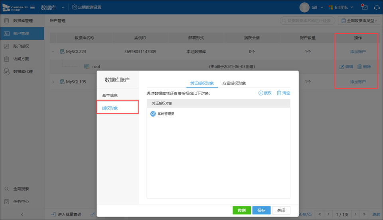The height and width of the screenshot is (220, 383).
Task: Select the 基本信息 section in dialog
Action: tap(110, 95)
